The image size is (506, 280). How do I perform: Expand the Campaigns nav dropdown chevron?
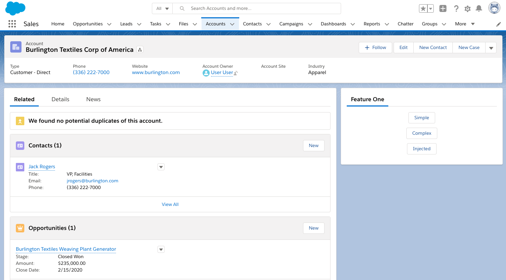pos(310,24)
